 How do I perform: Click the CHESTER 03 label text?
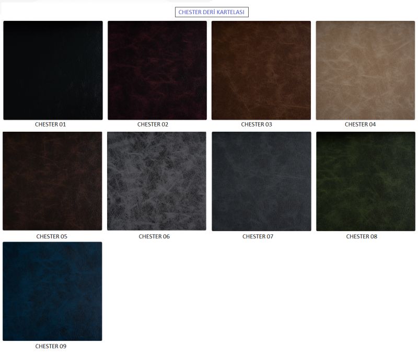(x=257, y=124)
